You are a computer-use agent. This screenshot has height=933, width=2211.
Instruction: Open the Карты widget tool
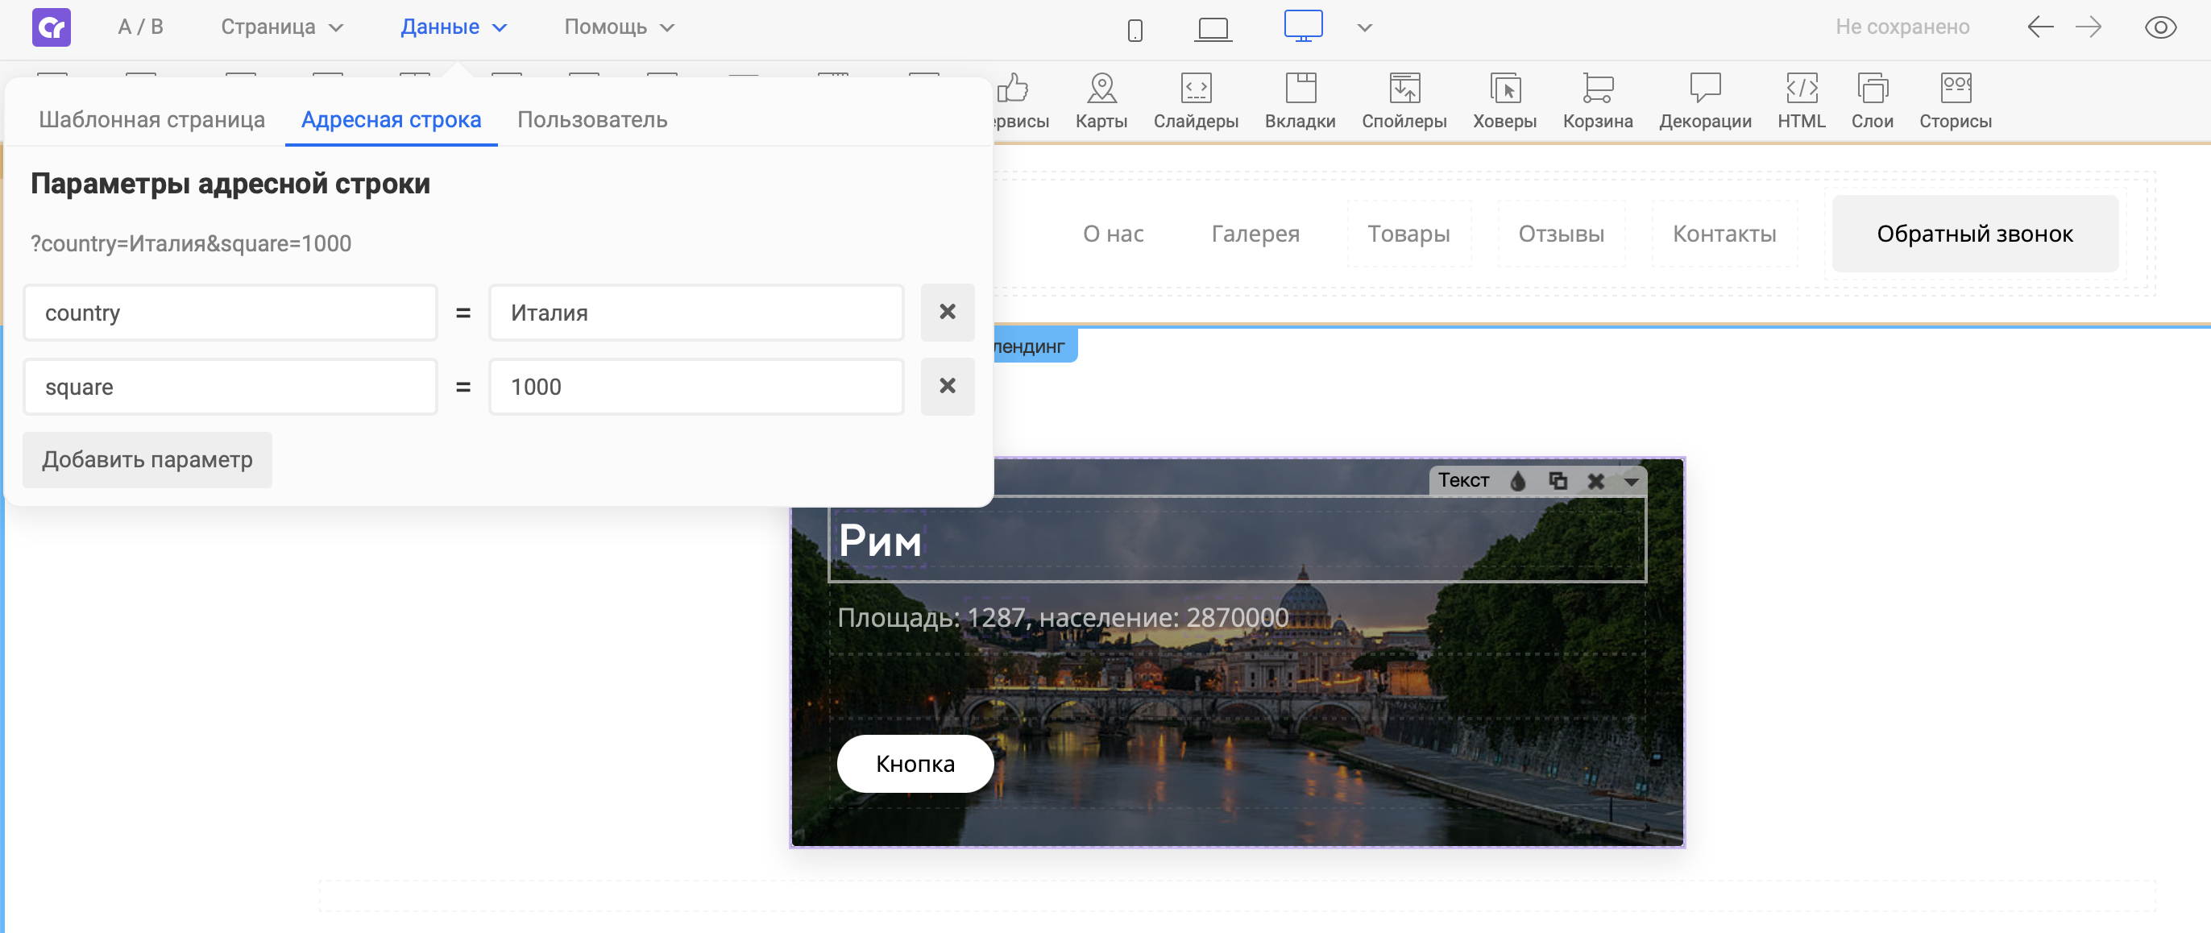click(x=1101, y=102)
